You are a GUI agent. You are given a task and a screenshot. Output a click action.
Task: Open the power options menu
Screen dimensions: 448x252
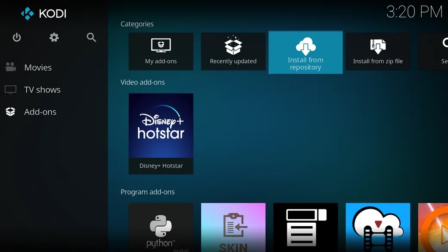coord(17,37)
